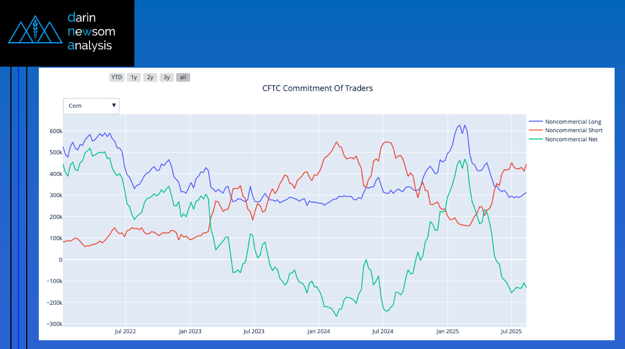Screen dimensions: 625x349
Task: Click the red line swatch in legend
Action: pos(535,131)
